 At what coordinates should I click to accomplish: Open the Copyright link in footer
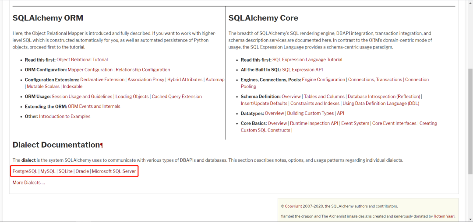click(x=293, y=206)
